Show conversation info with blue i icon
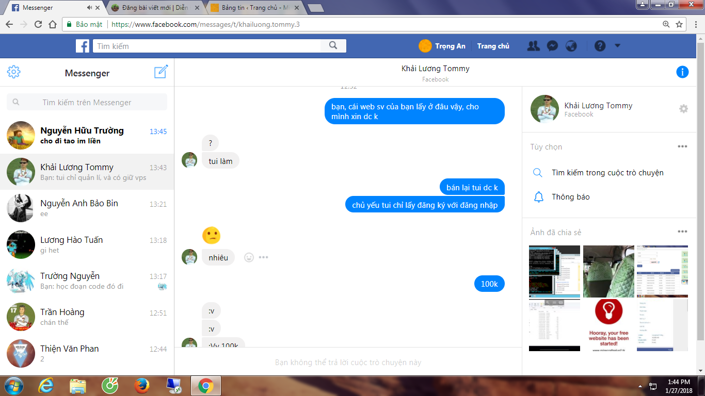The width and height of the screenshot is (705, 396). pyautogui.click(x=682, y=72)
